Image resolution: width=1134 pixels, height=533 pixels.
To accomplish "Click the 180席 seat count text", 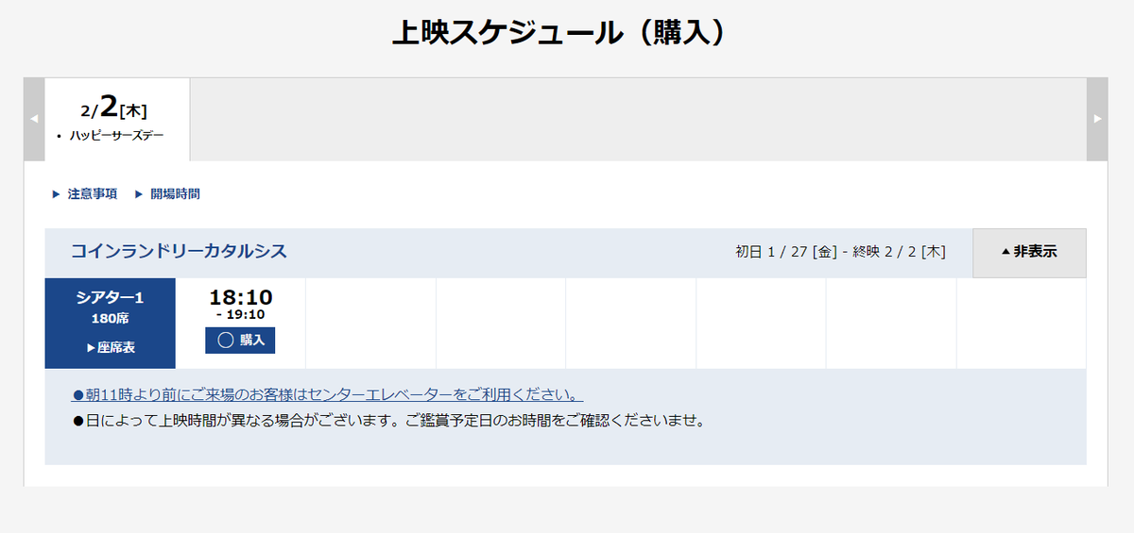I will click(x=111, y=319).
